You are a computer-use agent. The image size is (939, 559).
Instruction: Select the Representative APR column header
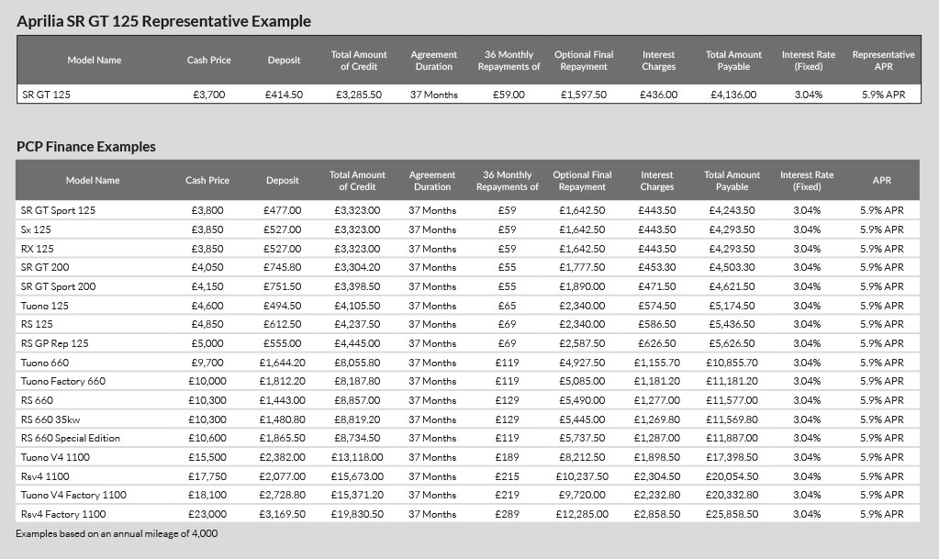[x=883, y=61]
